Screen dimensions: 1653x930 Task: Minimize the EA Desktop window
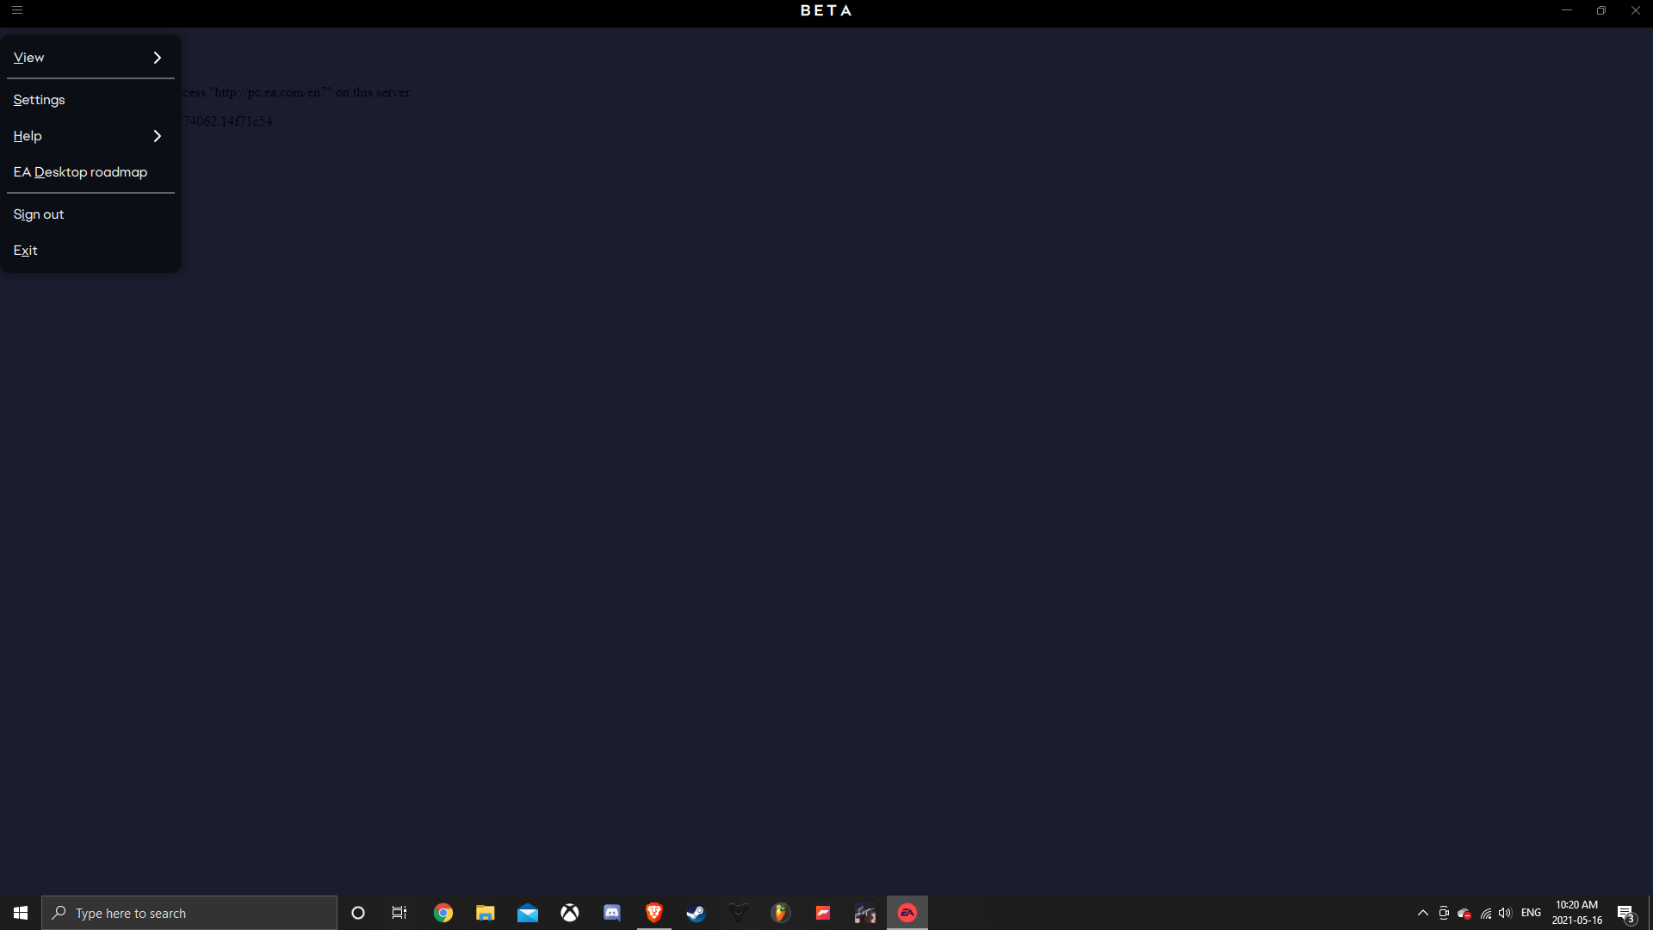point(1567,10)
